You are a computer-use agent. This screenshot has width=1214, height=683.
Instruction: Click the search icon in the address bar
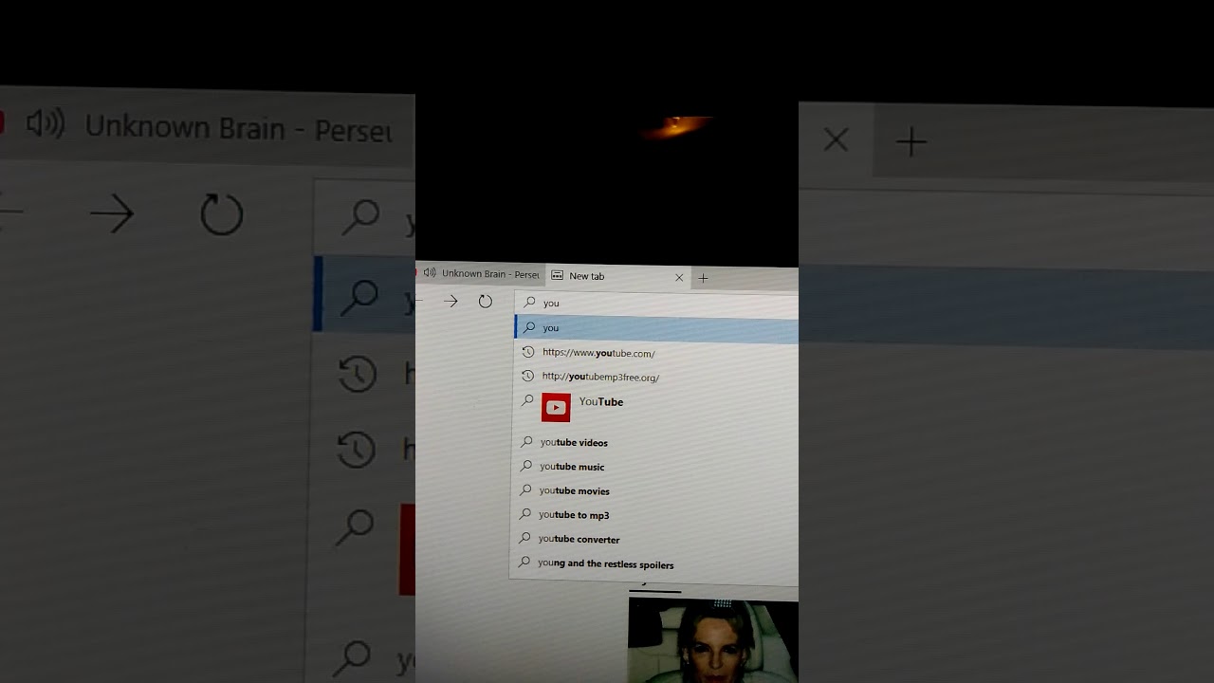pyautogui.click(x=530, y=302)
